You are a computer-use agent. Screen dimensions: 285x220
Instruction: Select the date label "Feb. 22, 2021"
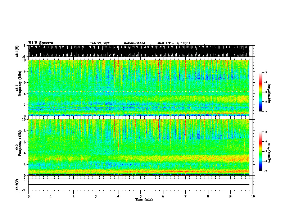pos(100,43)
